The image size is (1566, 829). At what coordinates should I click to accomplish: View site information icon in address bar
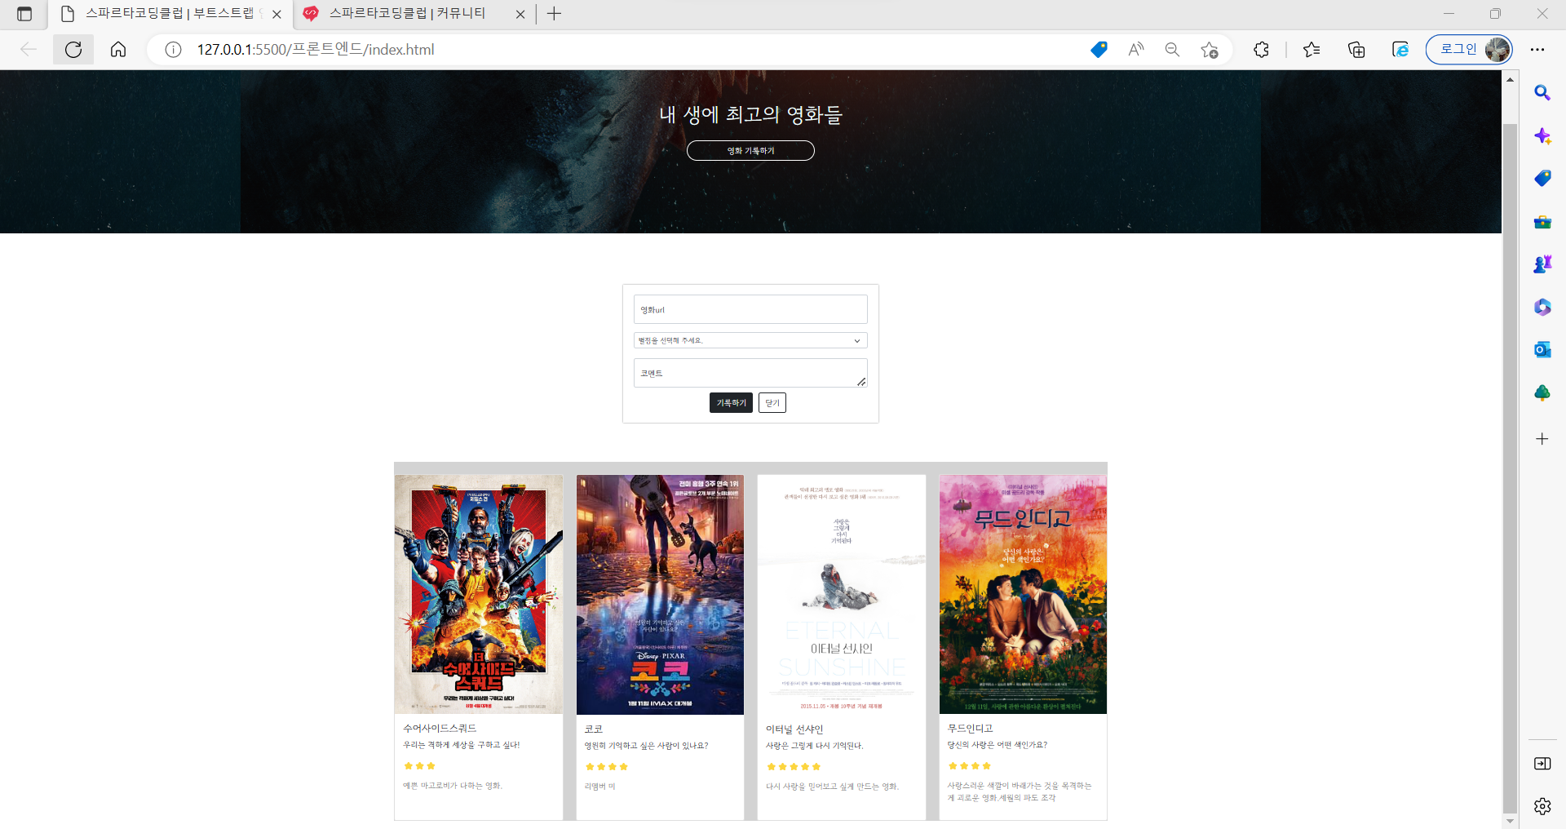[173, 50]
